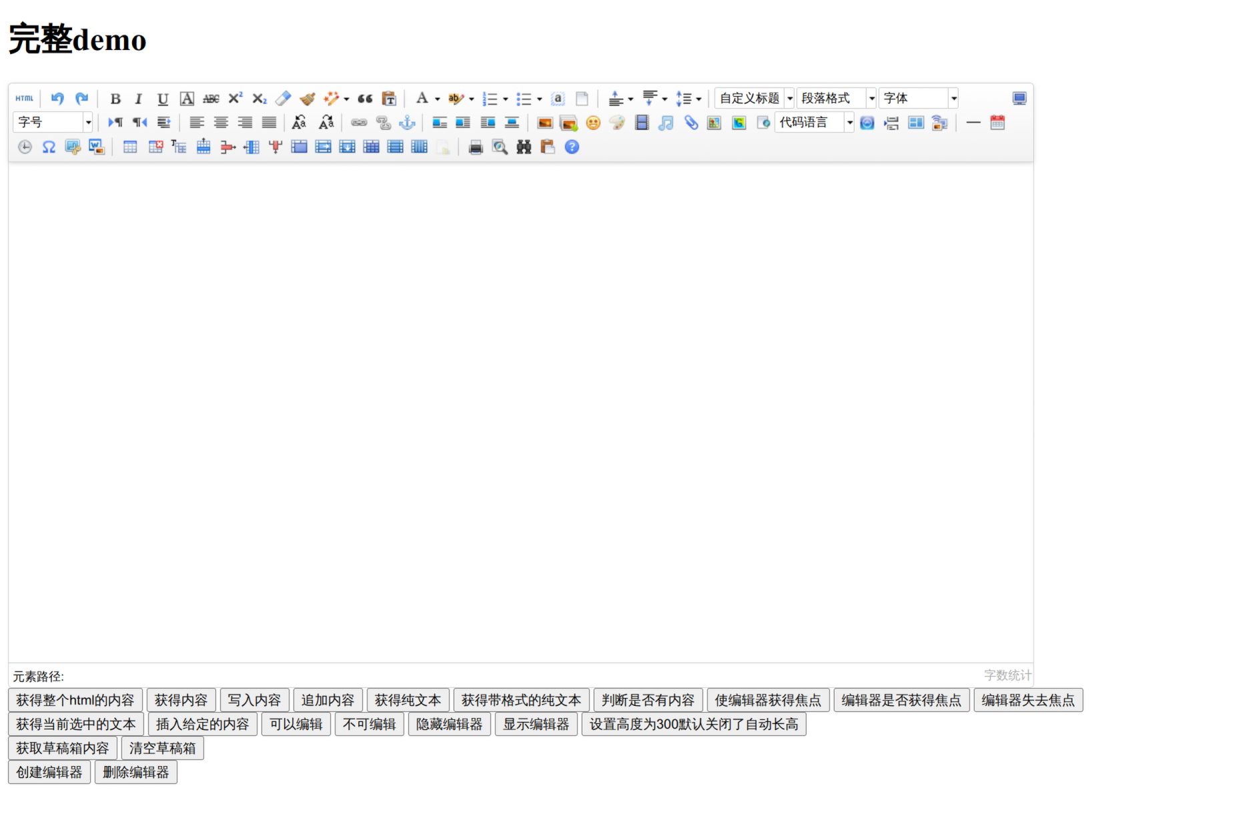The image size is (1255, 824).
Task: Open the scrawl drawing palette
Action: click(617, 123)
